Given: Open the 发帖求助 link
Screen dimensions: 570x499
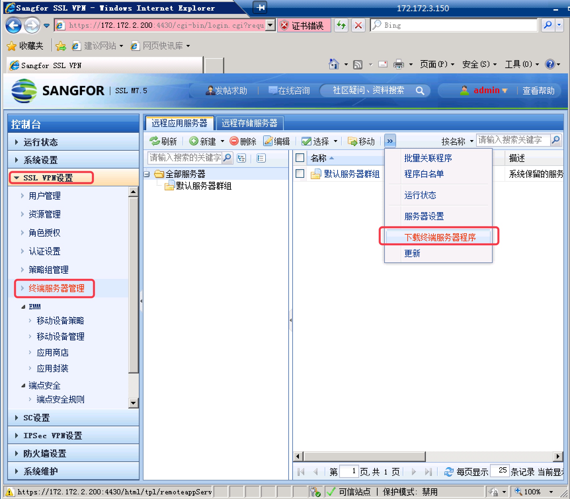Looking at the screenshot, I should point(227,91).
